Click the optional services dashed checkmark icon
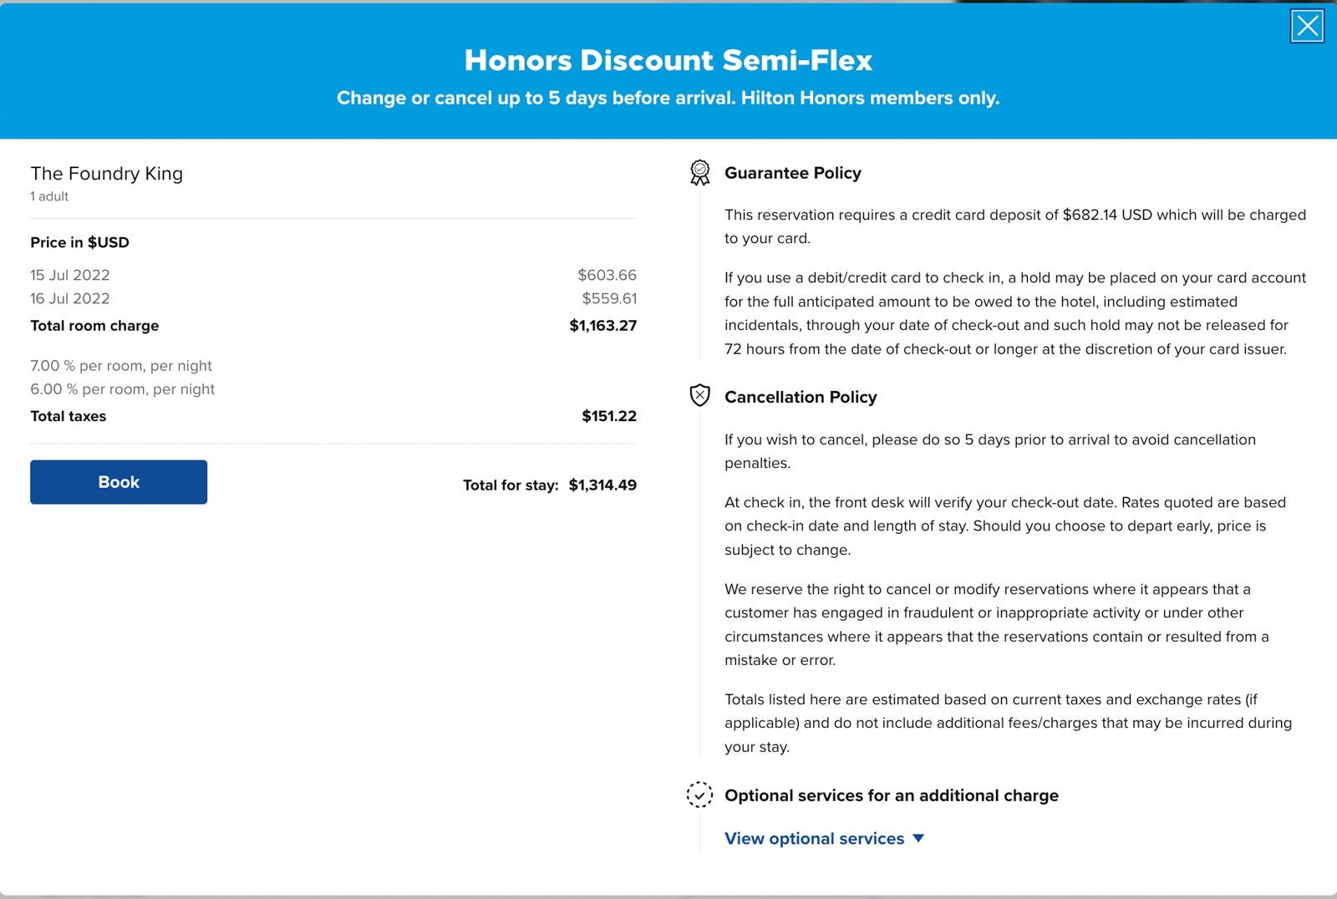The width and height of the screenshot is (1337, 899). (x=699, y=795)
